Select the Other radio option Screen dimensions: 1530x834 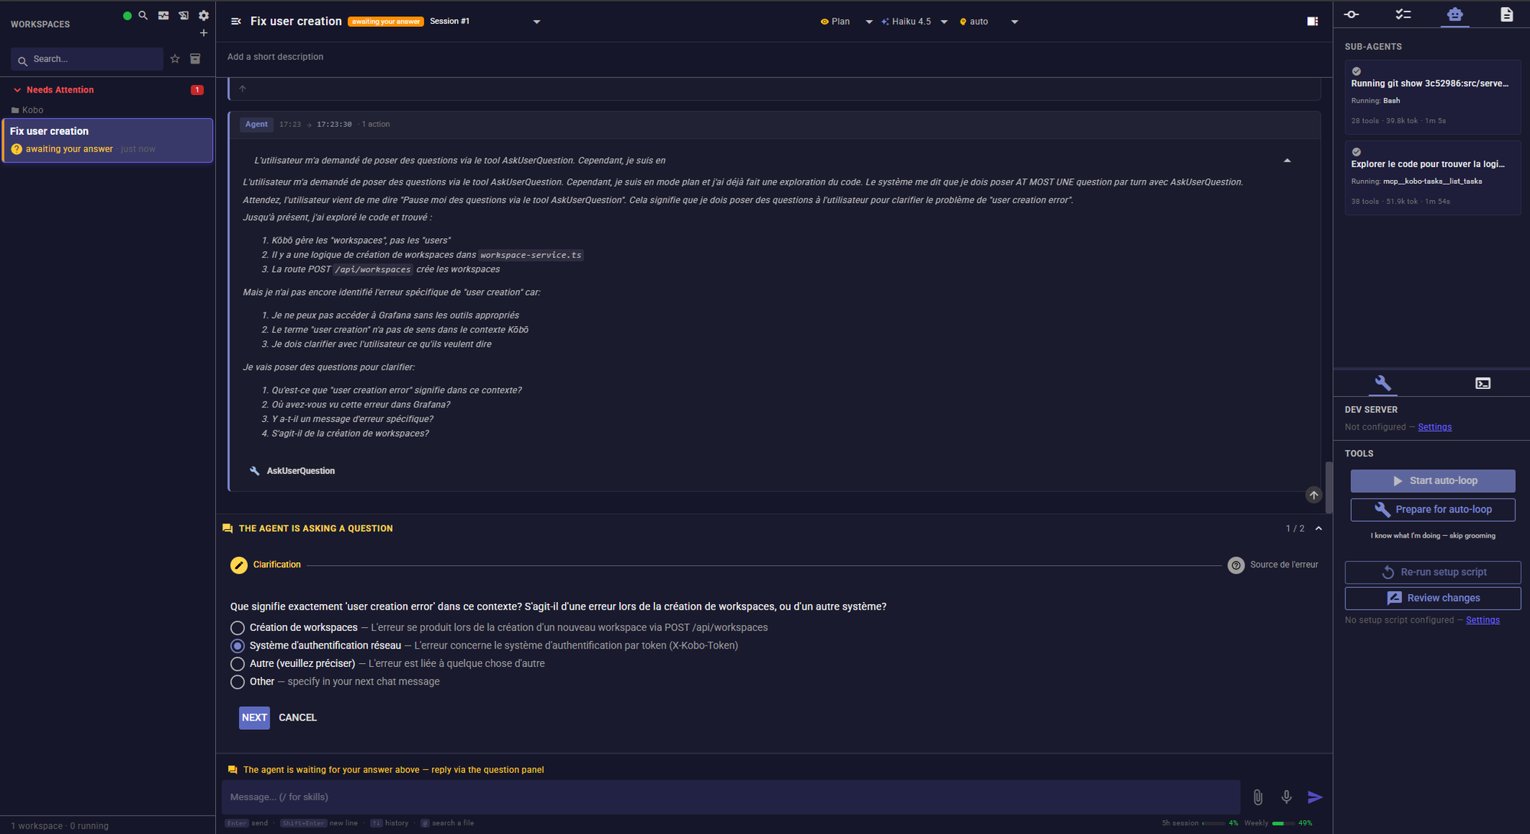[x=237, y=682]
